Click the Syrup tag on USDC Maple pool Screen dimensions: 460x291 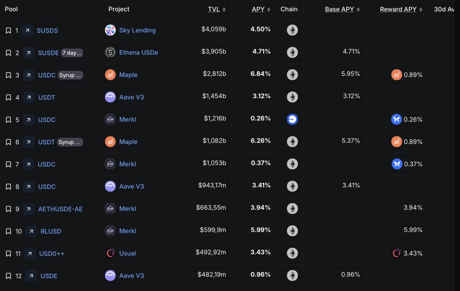point(70,75)
